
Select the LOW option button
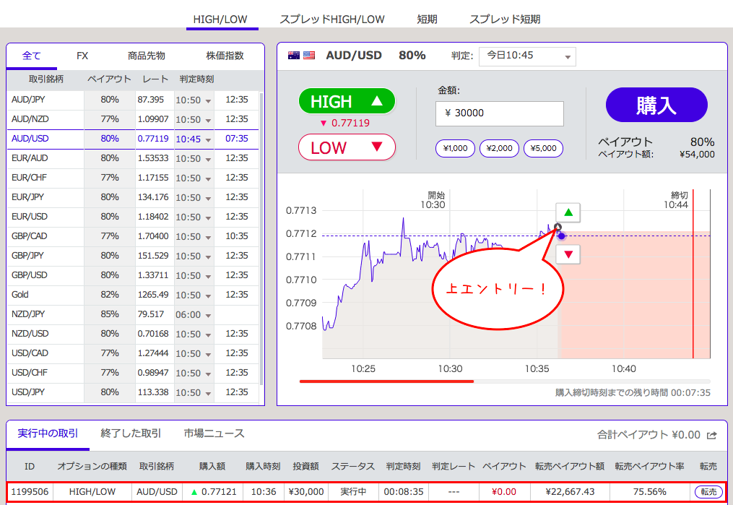pyautogui.click(x=347, y=147)
